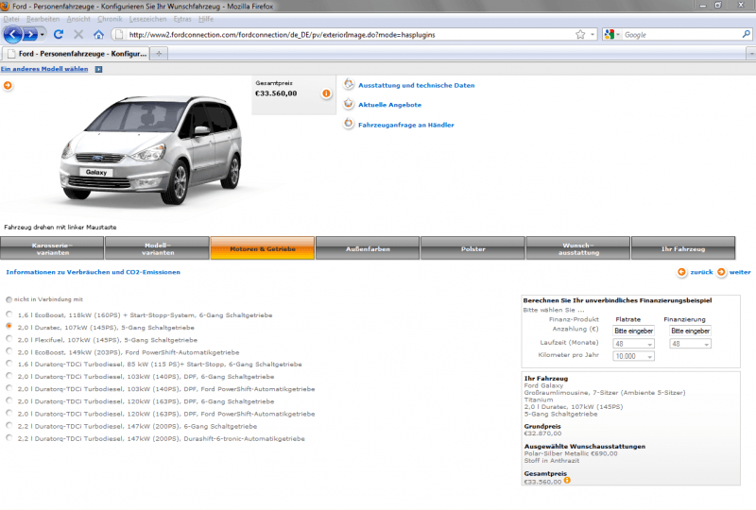This screenshot has width=756, height=510.
Task: Click the arrow icon beside 'Ein anderes Modell wählen'
Action: tap(98, 69)
